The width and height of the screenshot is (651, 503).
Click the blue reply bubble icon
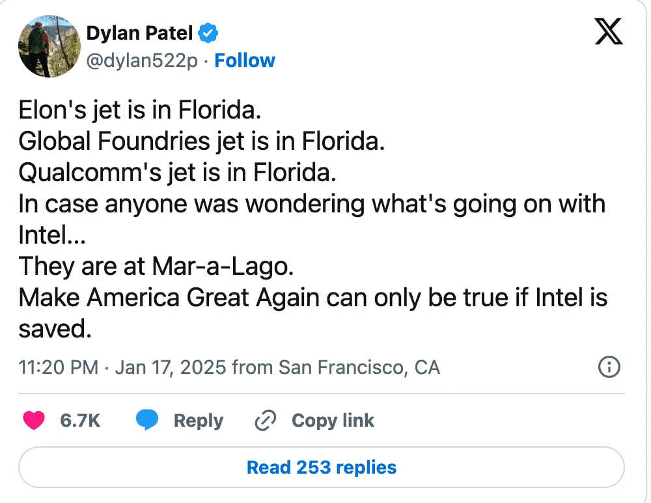pos(147,421)
